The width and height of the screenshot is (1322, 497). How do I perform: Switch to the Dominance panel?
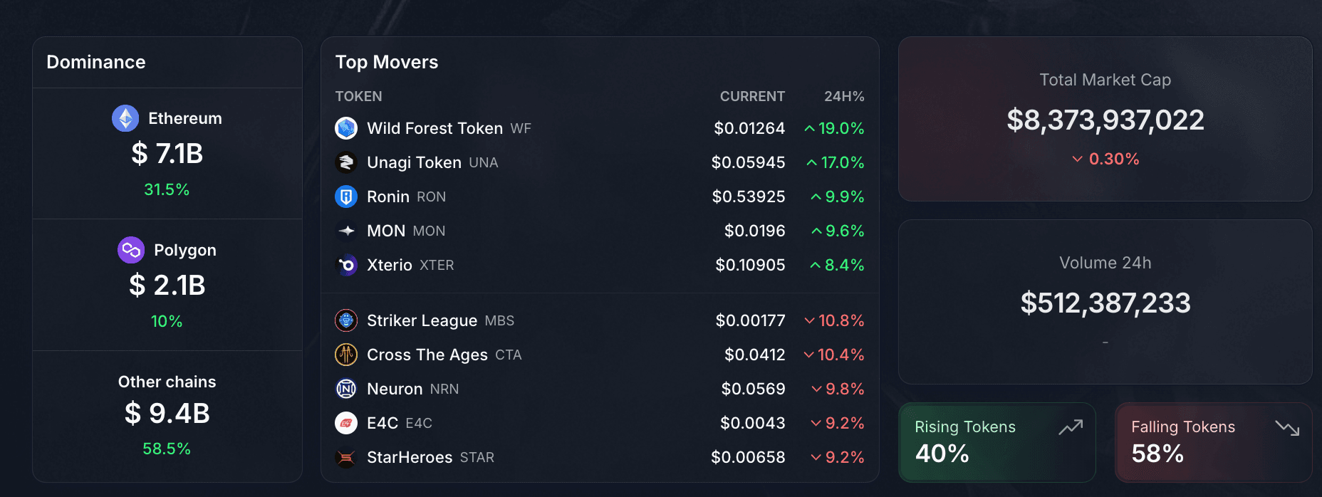pyautogui.click(x=95, y=63)
